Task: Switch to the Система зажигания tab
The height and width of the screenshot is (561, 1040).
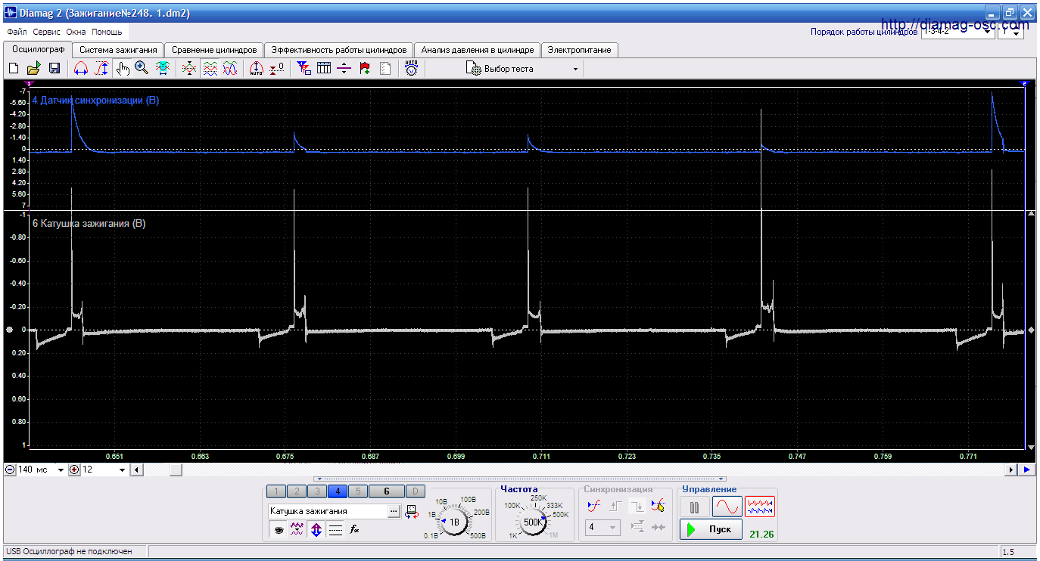Action: pyautogui.click(x=118, y=50)
